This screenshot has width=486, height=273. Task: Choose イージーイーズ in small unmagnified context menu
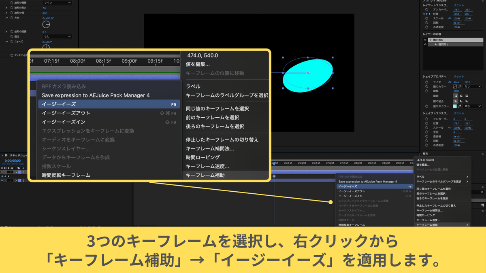[375, 186]
